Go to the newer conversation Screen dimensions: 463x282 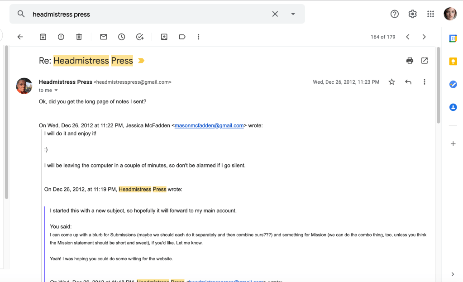(x=408, y=37)
